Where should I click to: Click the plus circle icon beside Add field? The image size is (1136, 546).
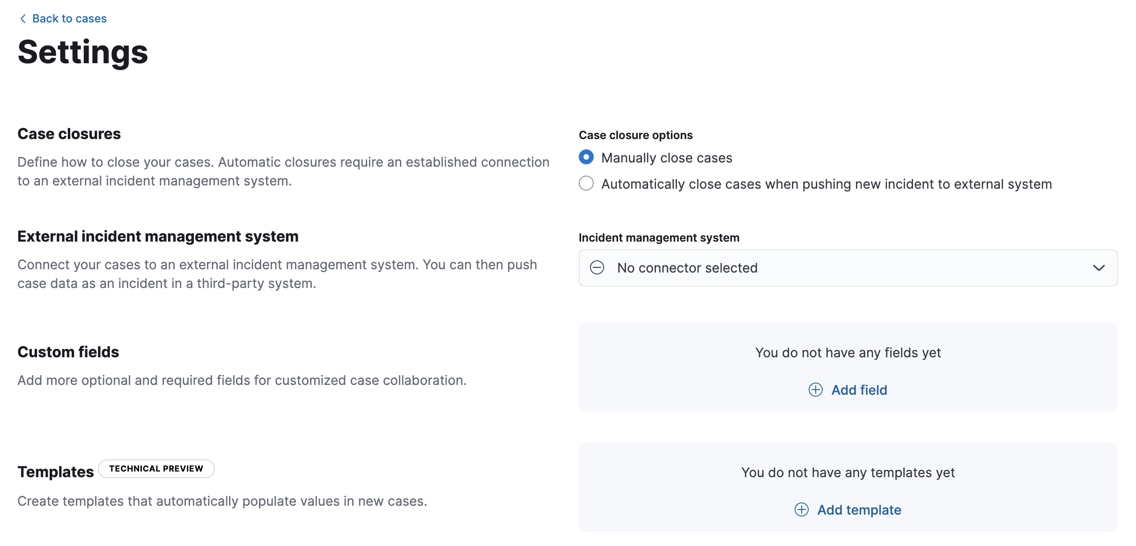(816, 390)
